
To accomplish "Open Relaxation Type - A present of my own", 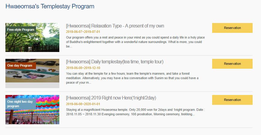I will pos(115,26).
